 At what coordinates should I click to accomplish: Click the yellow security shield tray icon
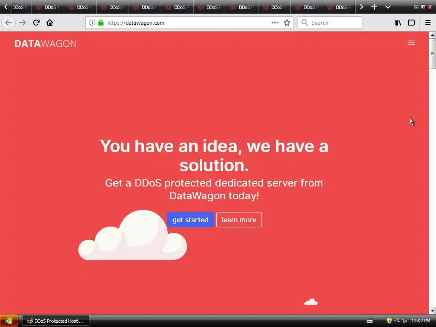pos(389,321)
